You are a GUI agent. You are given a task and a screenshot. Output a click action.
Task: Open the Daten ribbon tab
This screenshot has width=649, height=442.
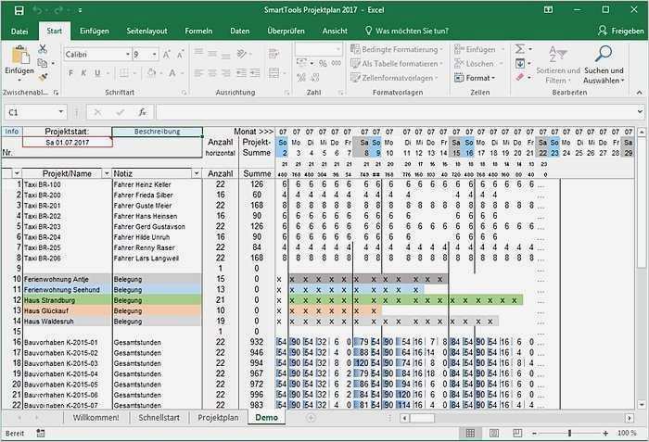(240, 31)
